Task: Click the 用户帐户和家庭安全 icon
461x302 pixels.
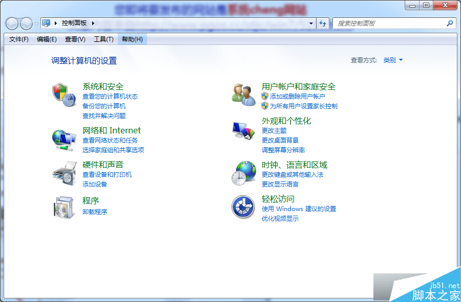Action: pos(242,95)
